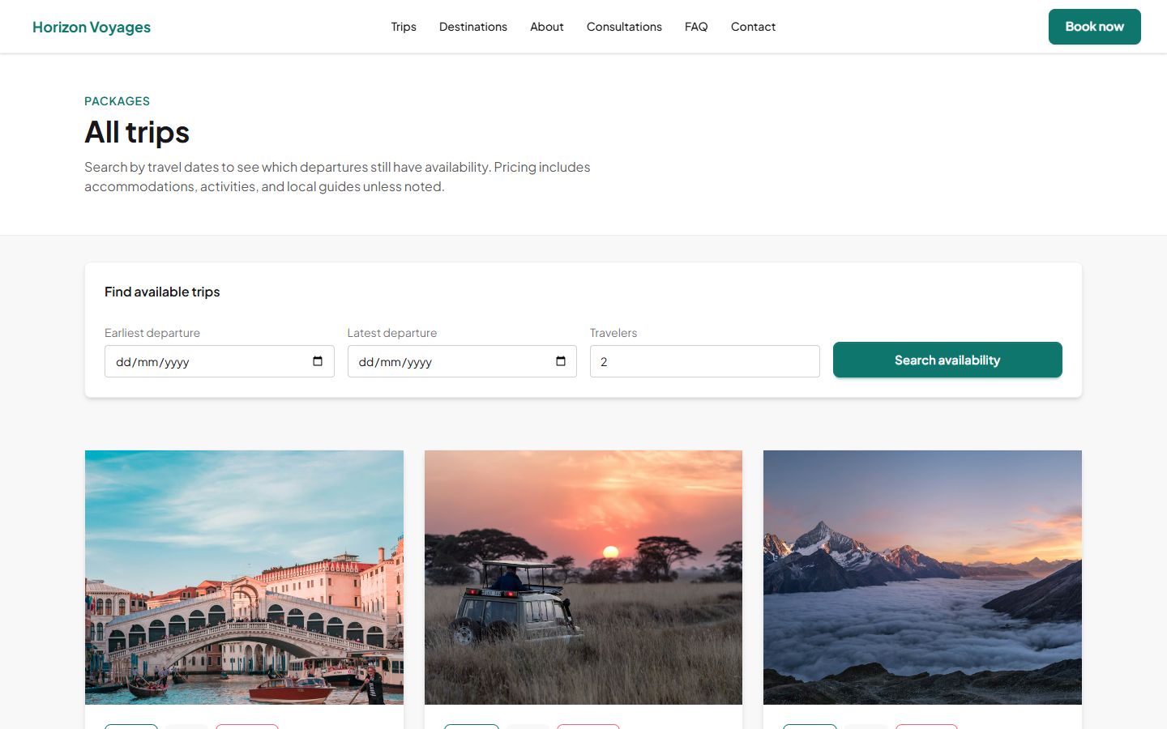Viewport: 1167px width, 729px height.
Task: Open the Destinations nav item
Action: pyautogui.click(x=473, y=27)
